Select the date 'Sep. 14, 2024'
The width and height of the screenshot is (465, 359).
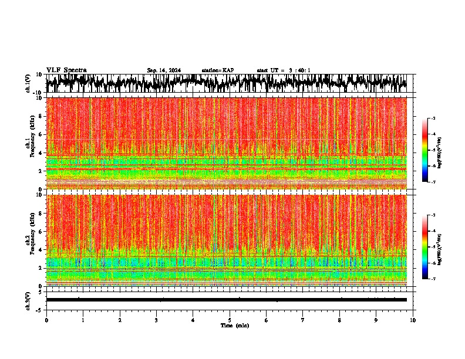click(x=164, y=70)
